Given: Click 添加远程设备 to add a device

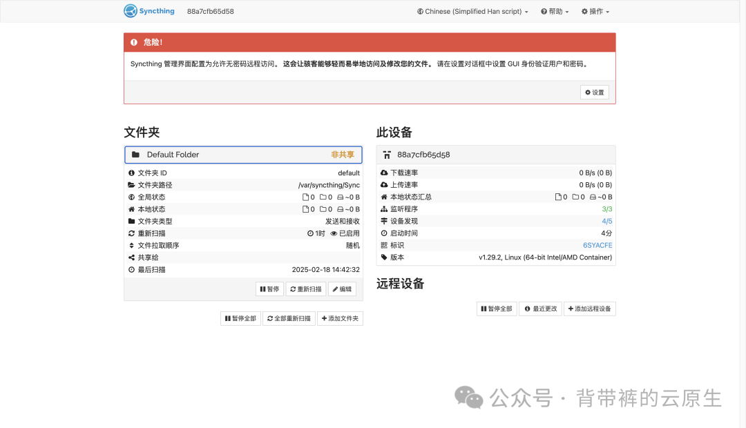Looking at the screenshot, I should (589, 309).
